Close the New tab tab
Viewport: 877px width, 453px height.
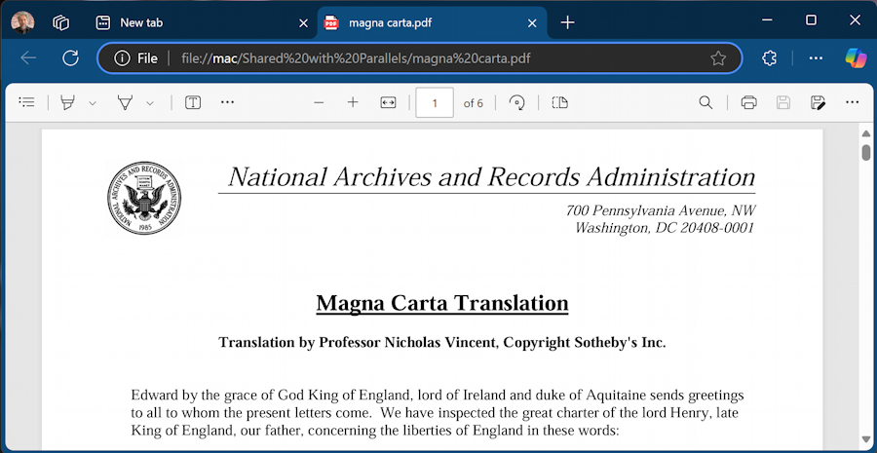click(x=303, y=23)
